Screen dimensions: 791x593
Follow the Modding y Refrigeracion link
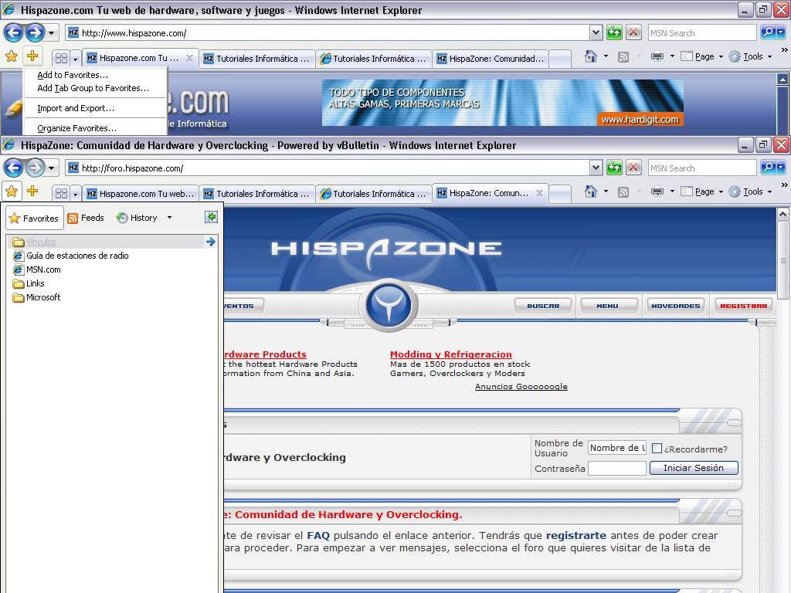[x=450, y=354]
